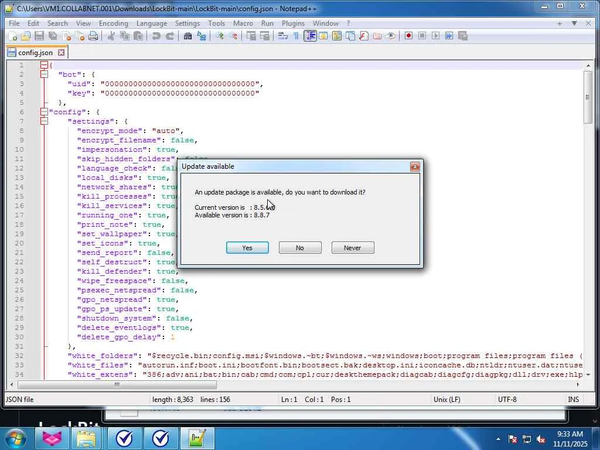Click the Save All toolbar icon
Viewport: 600px width, 450px height.
point(53,36)
